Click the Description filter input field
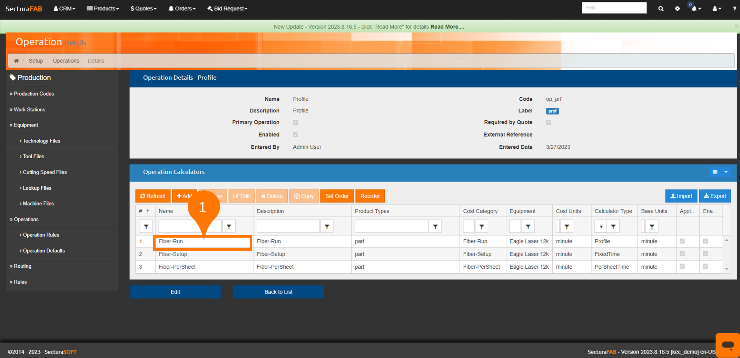The height and width of the screenshot is (358, 740). (x=288, y=227)
